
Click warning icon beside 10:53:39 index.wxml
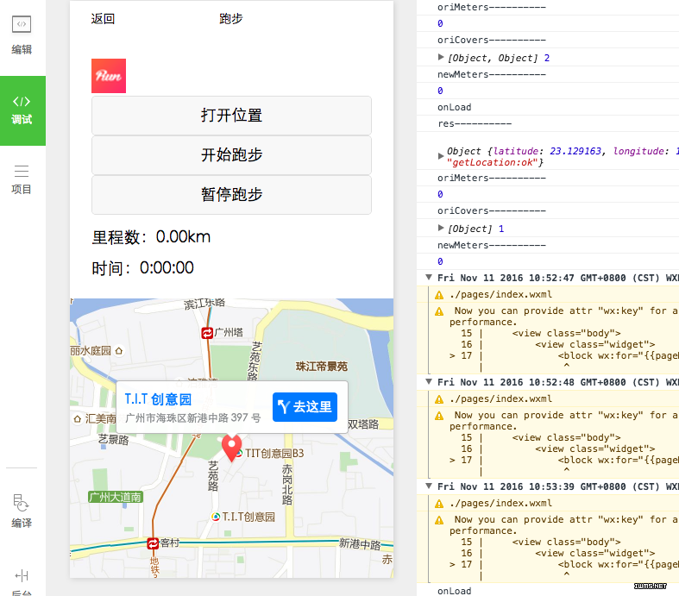(439, 504)
